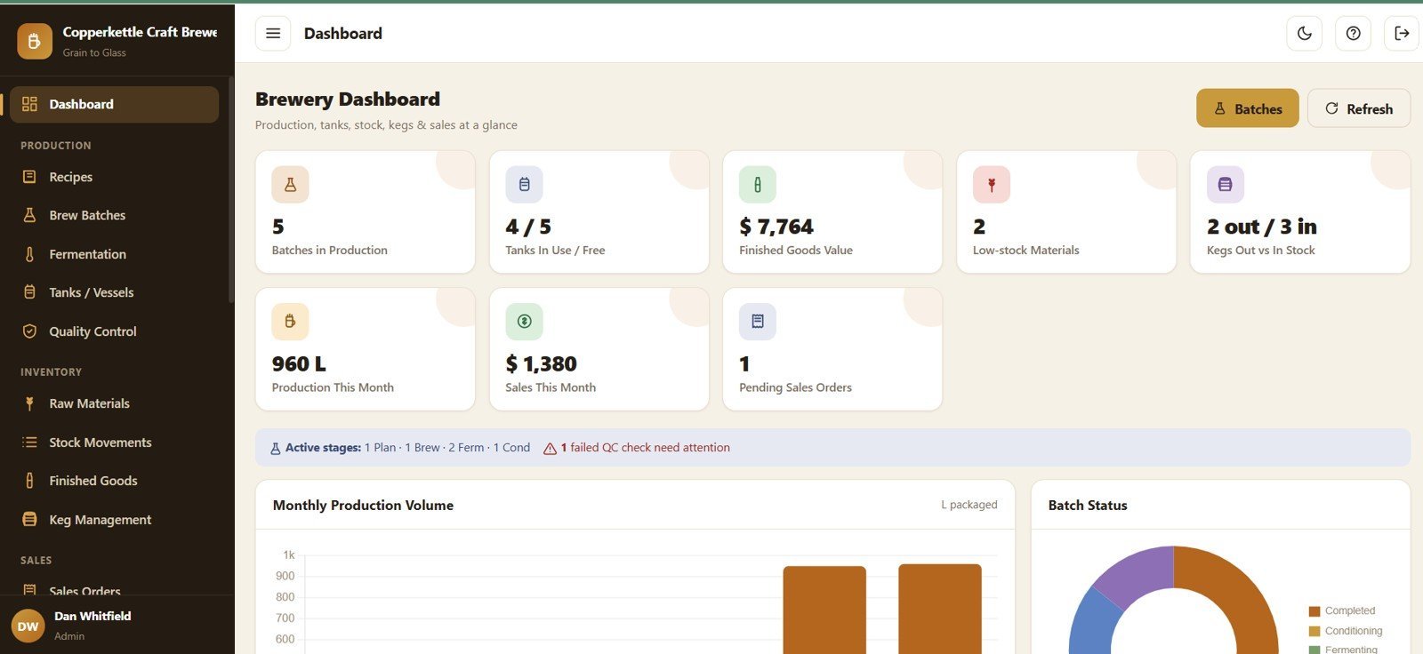Image resolution: width=1423 pixels, height=654 pixels.
Task: Click the Finished Goods Value bottle icon
Action: point(758,185)
